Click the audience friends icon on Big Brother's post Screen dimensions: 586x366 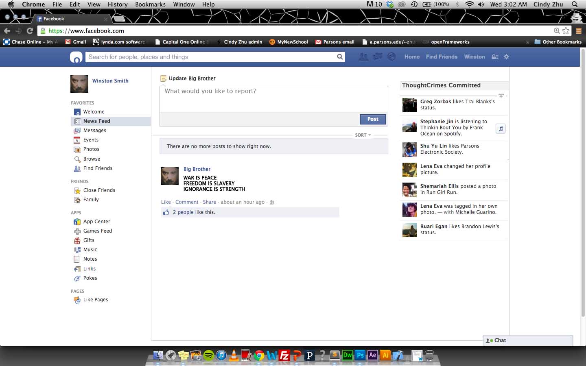(x=272, y=202)
